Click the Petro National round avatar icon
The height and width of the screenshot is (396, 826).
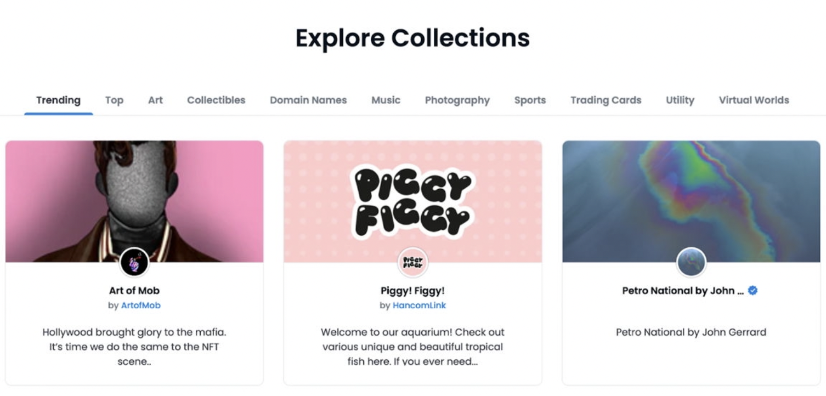click(x=691, y=263)
